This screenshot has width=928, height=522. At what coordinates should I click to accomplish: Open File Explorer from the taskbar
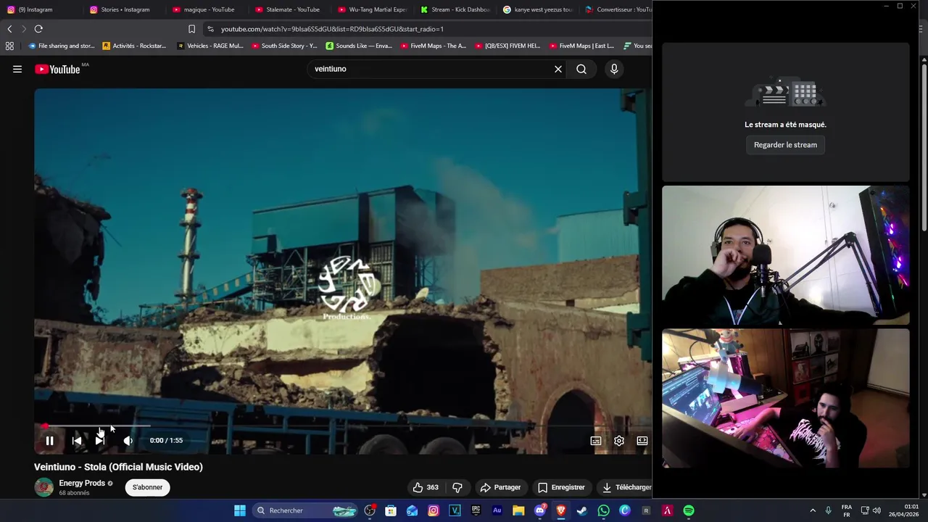[x=518, y=510]
